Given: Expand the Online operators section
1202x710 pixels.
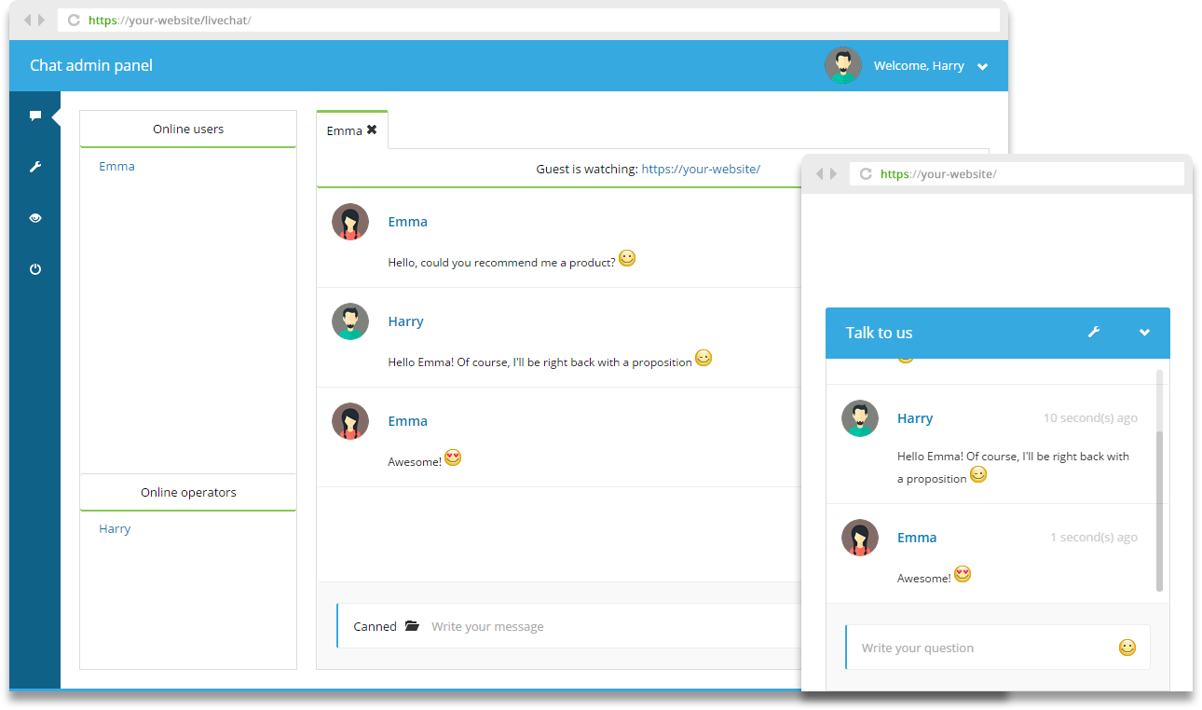Looking at the screenshot, I should 187,492.
